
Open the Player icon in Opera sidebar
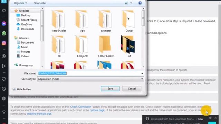pyautogui.click(x=4, y=56)
